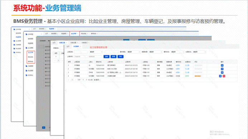Click the 上报时间 end date field
The height and width of the screenshot is (139, 248).
[95, 57]
